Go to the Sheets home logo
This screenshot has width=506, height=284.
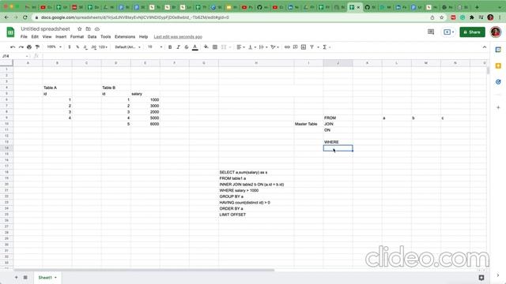[10, 32]
